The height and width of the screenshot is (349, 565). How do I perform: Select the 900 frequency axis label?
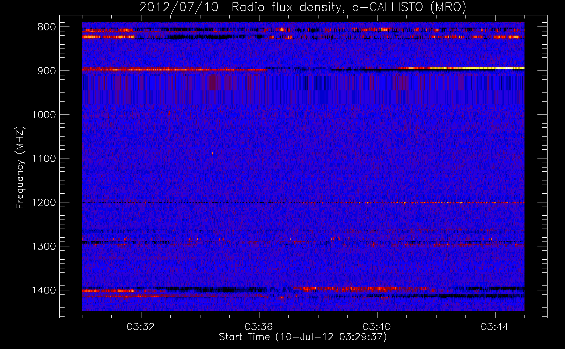(x=47, y=71)
